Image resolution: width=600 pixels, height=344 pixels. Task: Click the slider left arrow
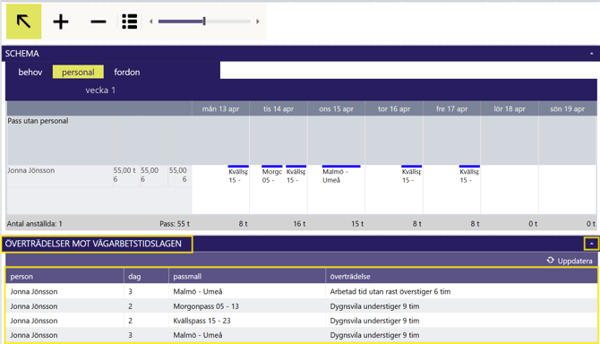[151, 21]
